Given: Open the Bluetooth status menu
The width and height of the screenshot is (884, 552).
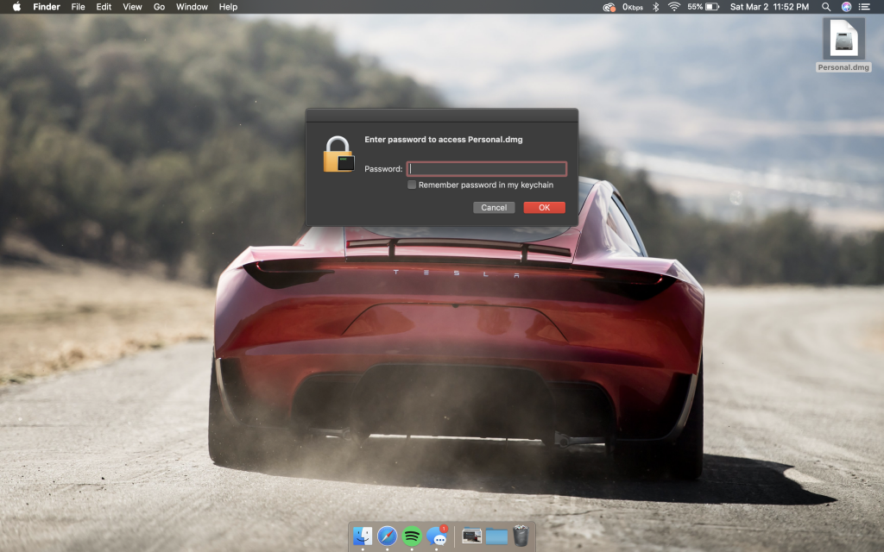Looking at the screenshot, I should coord(656,7).
